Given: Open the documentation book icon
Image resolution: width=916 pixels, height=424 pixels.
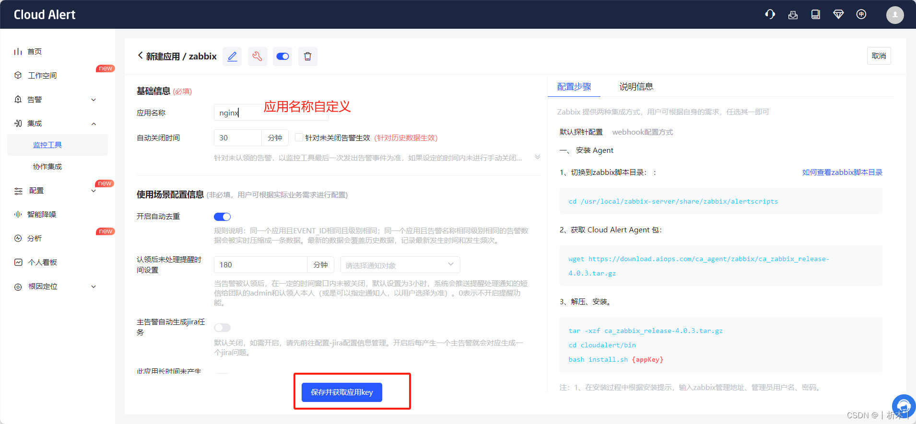Looking at the screenshot, I should [x=816, y=14].
